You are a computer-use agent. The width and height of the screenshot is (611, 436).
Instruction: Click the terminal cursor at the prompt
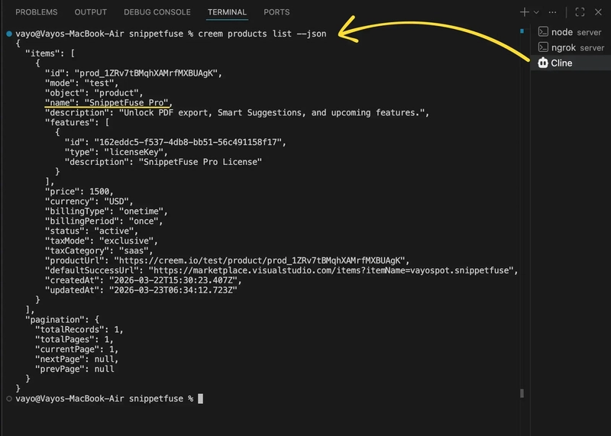pyautogui.click(x=200, y=399)
